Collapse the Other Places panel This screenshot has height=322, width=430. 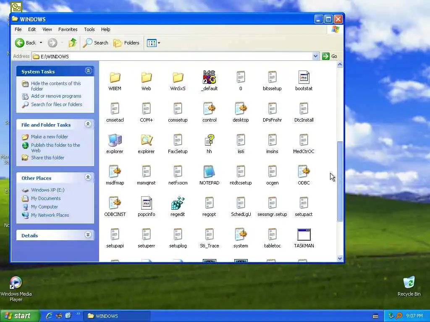[88, 177]
